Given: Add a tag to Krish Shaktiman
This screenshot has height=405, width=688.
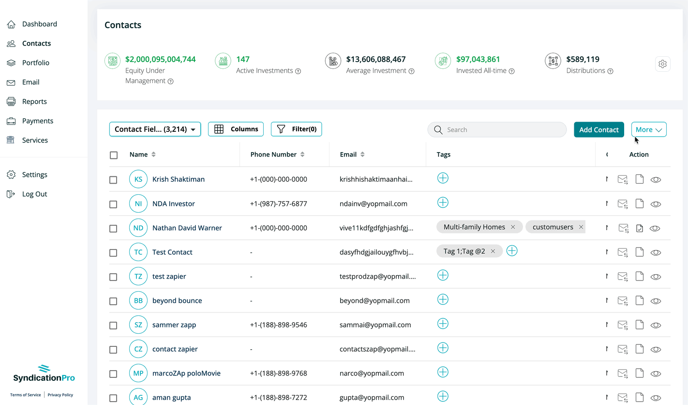Looking at the screenshot, I should click(443, 178).
